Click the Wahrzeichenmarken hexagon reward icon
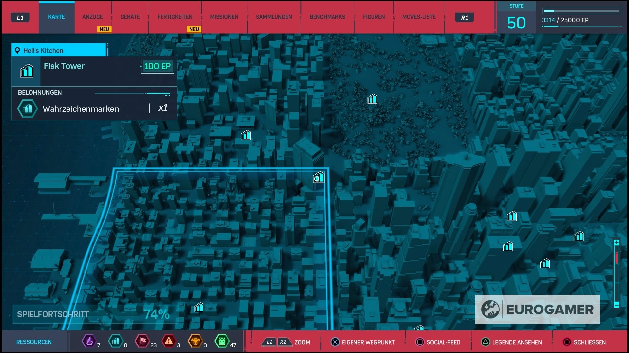The height and width of the screenshot is (353, 629). pyautogui.click(x=28, y=109)
